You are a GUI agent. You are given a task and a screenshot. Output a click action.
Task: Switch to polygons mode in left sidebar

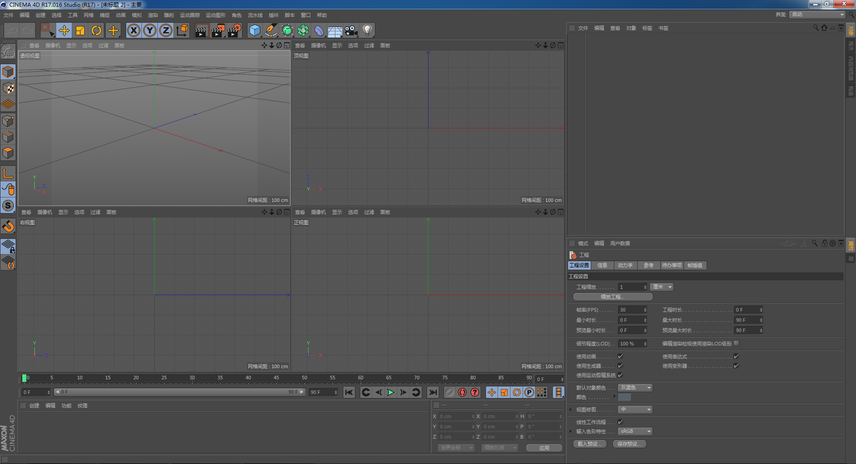coord(8,153)
